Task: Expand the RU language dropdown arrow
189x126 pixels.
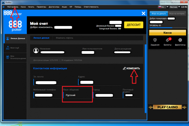Action: tap(167, 7)
